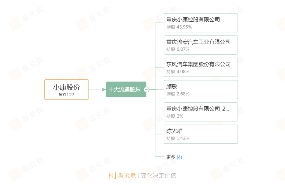Click the orange 看究竟 logo icon at bottom

point(112,175)
